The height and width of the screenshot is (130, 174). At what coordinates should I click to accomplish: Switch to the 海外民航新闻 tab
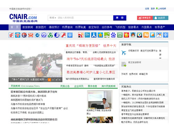[x=109, y=86]
